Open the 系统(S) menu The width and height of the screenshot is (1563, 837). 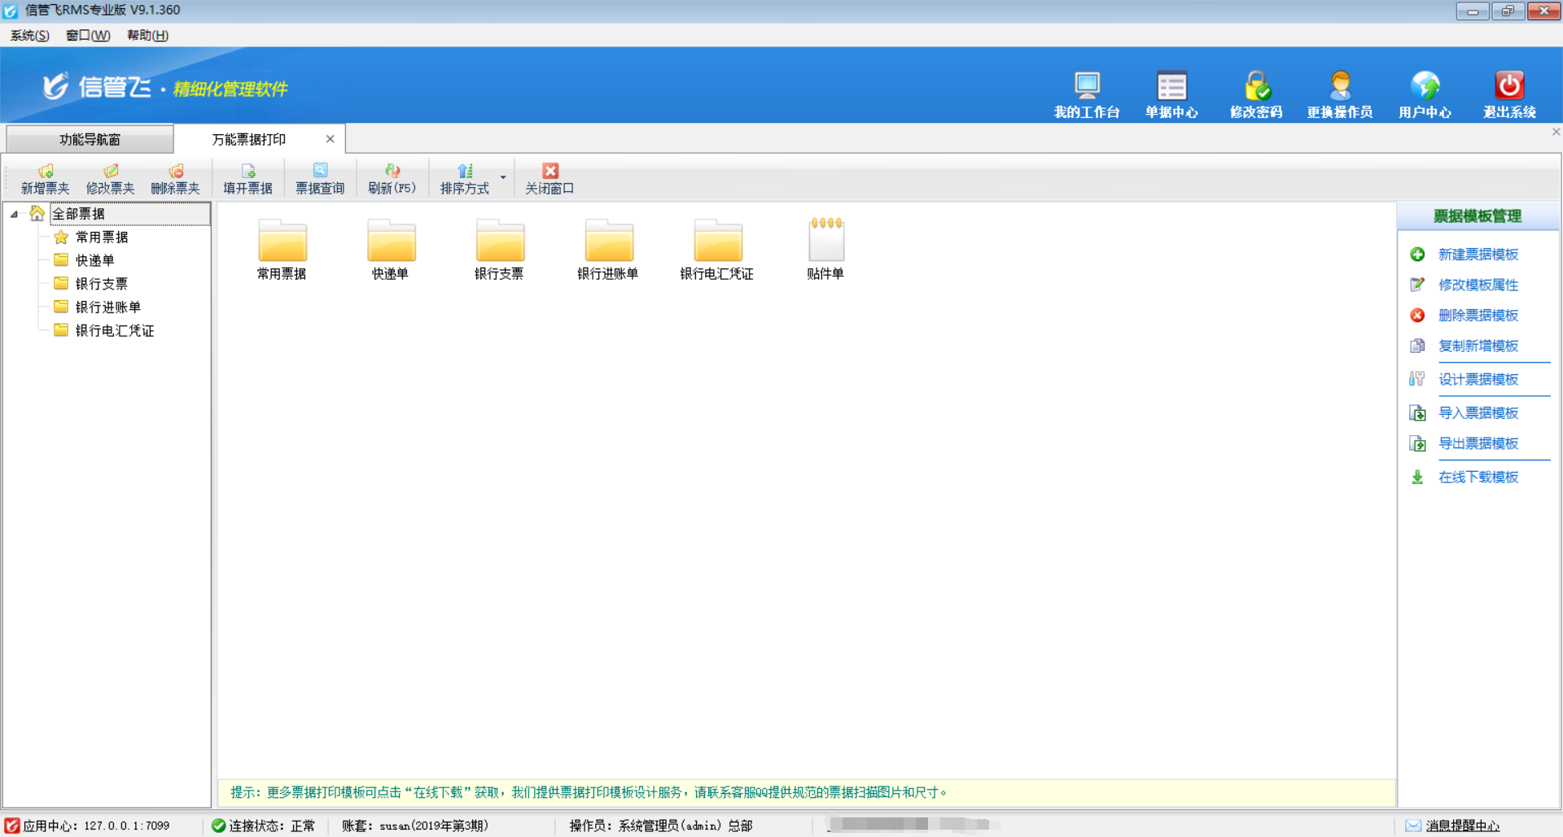(x=29, y=35)
